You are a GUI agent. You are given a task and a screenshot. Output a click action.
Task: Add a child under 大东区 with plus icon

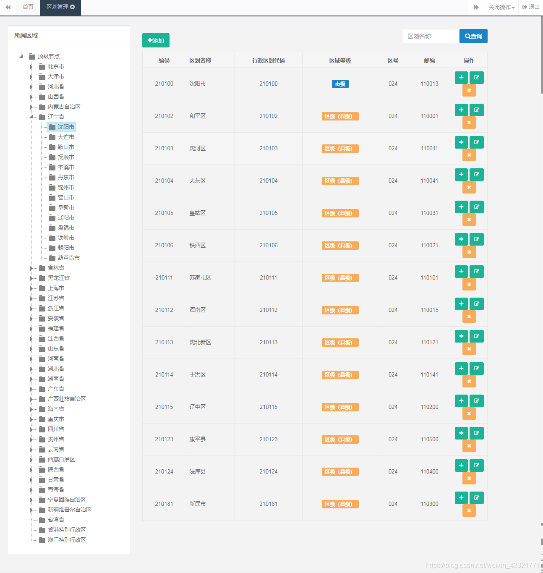pyautogui.click(x=461, y=175)
